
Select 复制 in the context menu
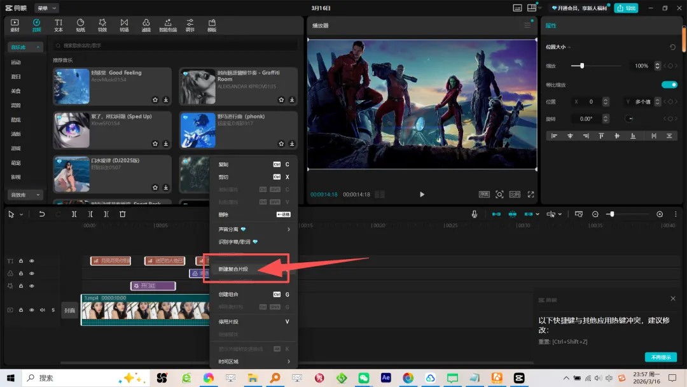[254, 164]
